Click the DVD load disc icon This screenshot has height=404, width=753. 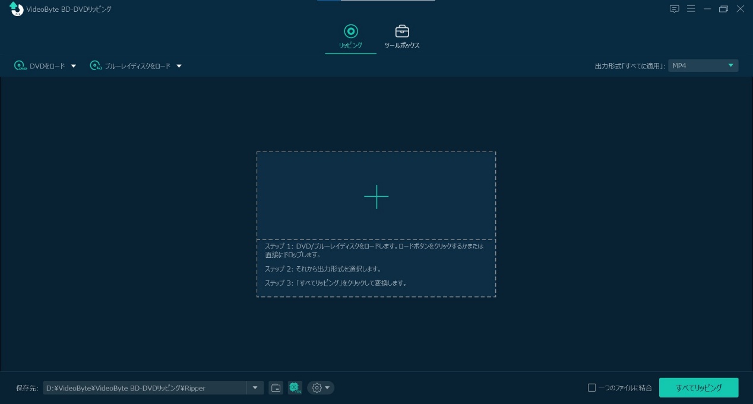[x=21, y=66]
